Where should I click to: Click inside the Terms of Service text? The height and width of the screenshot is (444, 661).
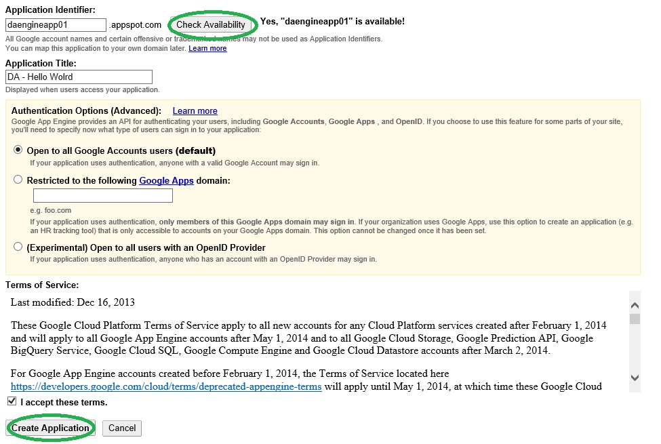coord(305,338)
